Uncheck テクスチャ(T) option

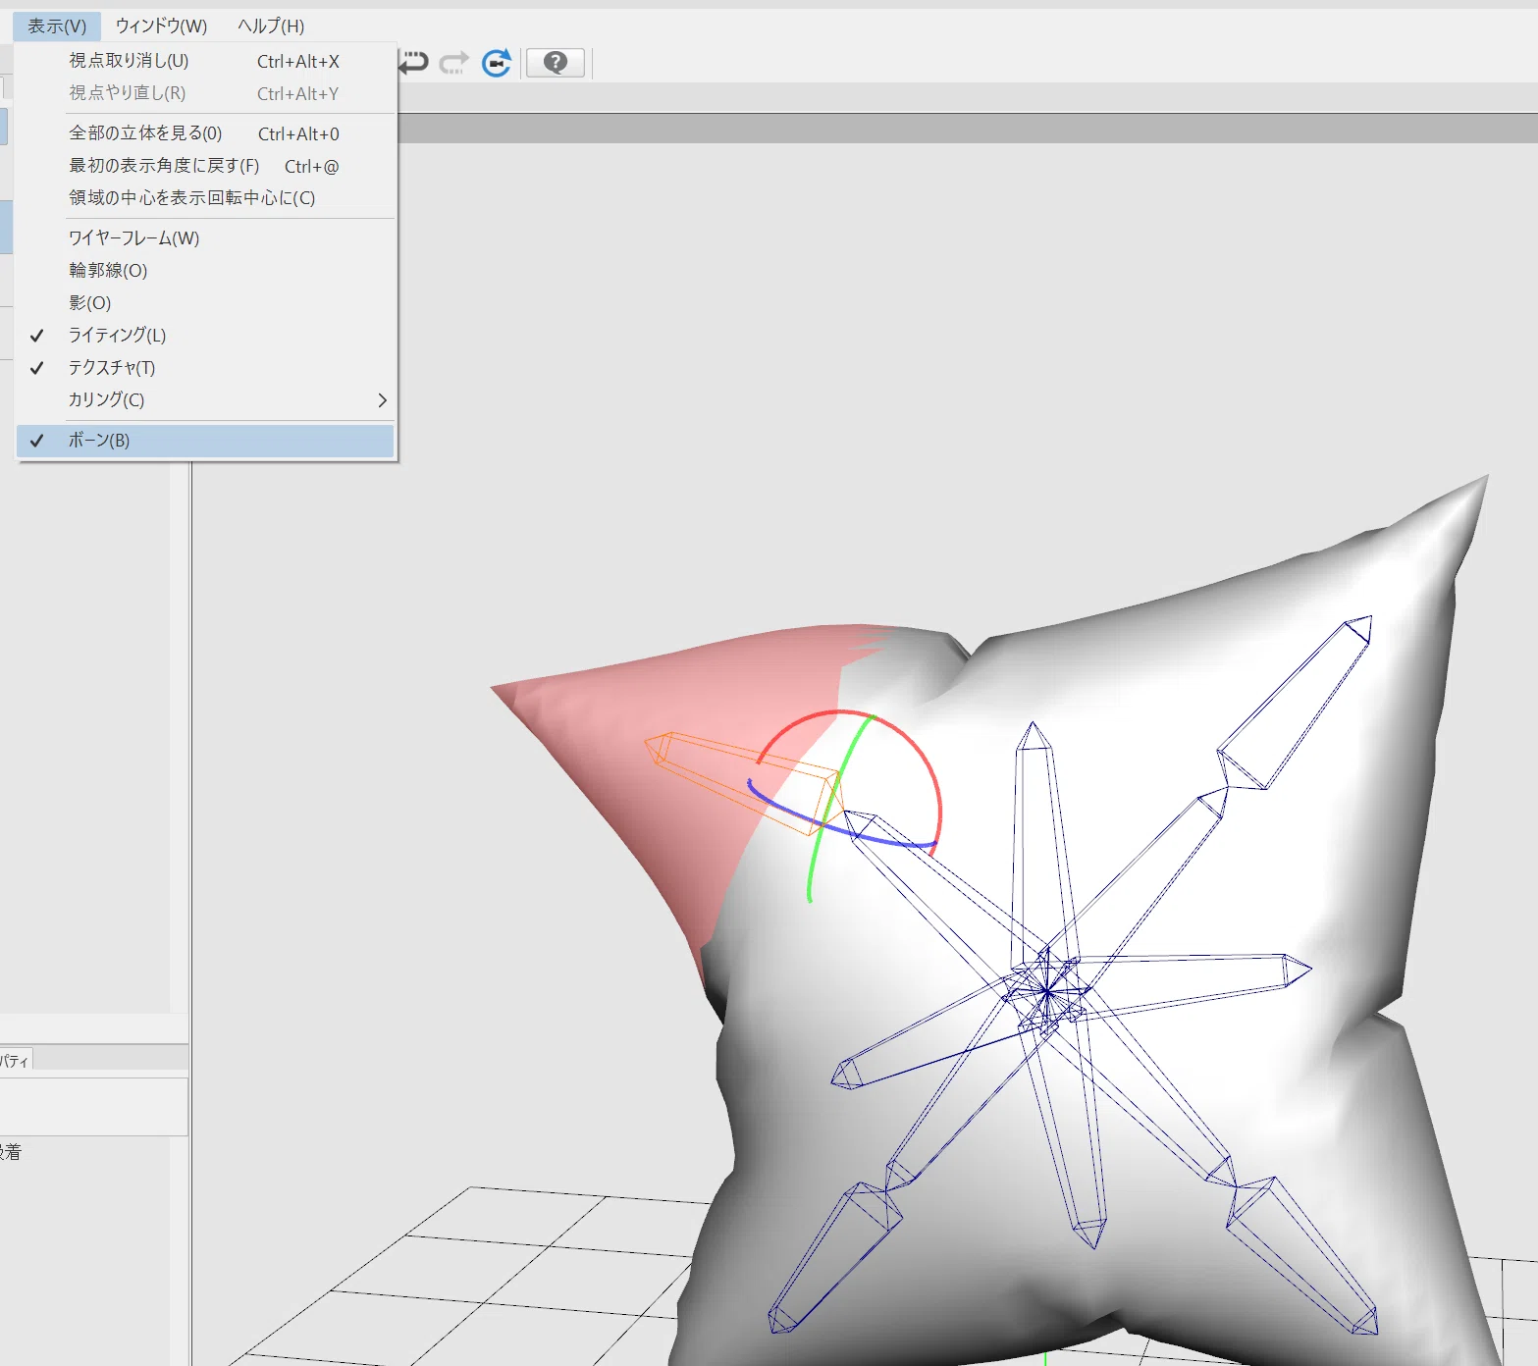tap(205, 368)
